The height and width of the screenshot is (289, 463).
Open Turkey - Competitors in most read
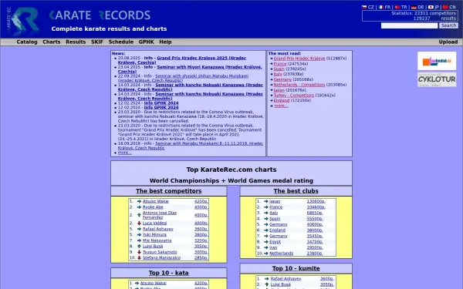tap(293, 96)
